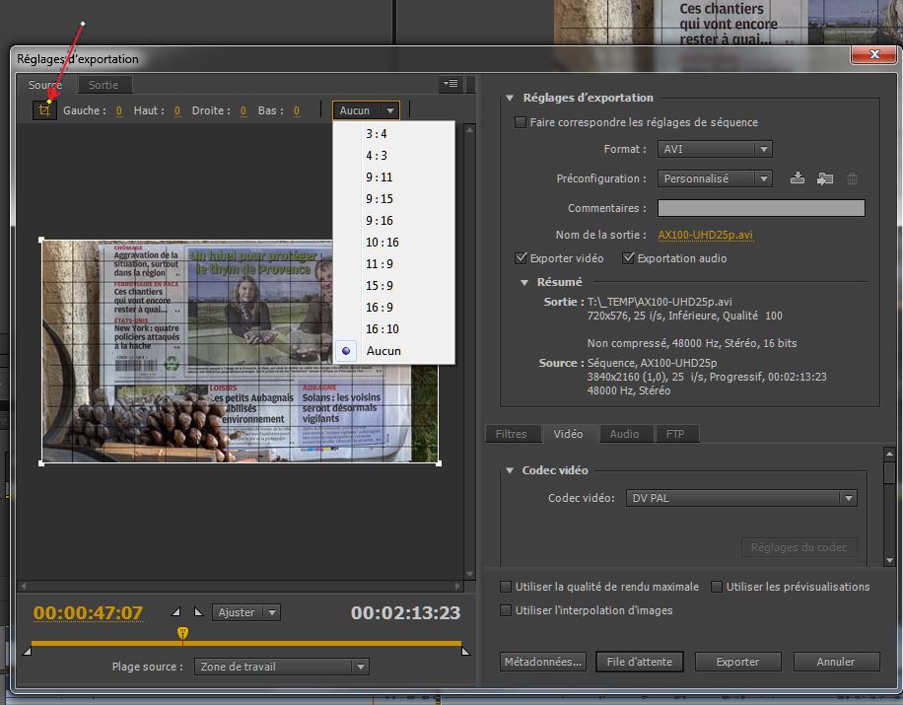903x705 pixels.
Task: Set out point triangle marker
Action: pos(199,611)
